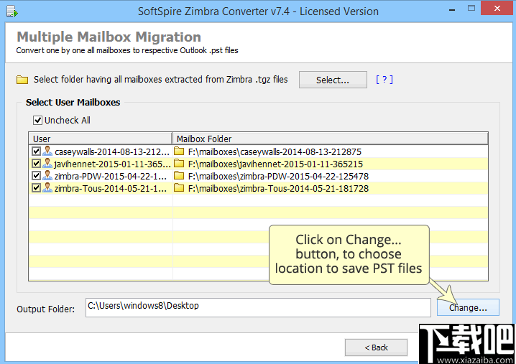Click path F:\mailboxes\javihennet-2015-01-11-365215
The height and width of the screenshot is (364, 516).
coord(275,164)
